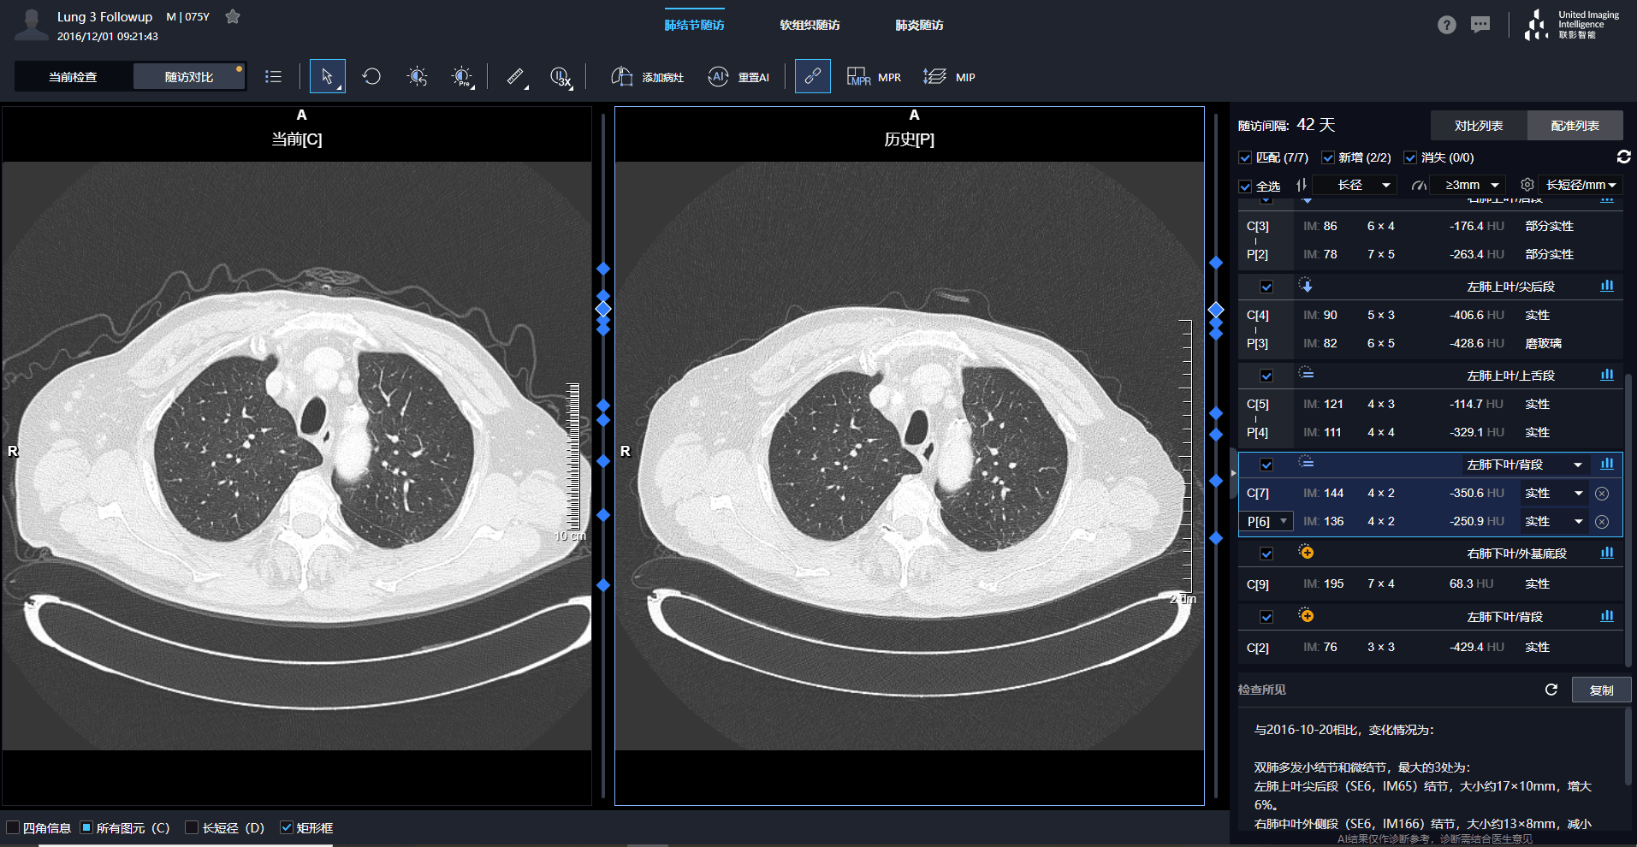Switch to 肺结节随访 tab
The image size is (1637, 847).
click(694, 25)
